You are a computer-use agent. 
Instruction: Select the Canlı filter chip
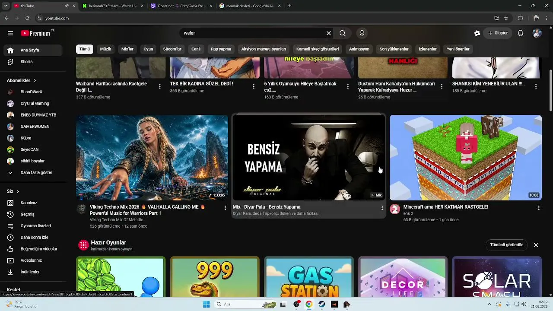(196, 49)
